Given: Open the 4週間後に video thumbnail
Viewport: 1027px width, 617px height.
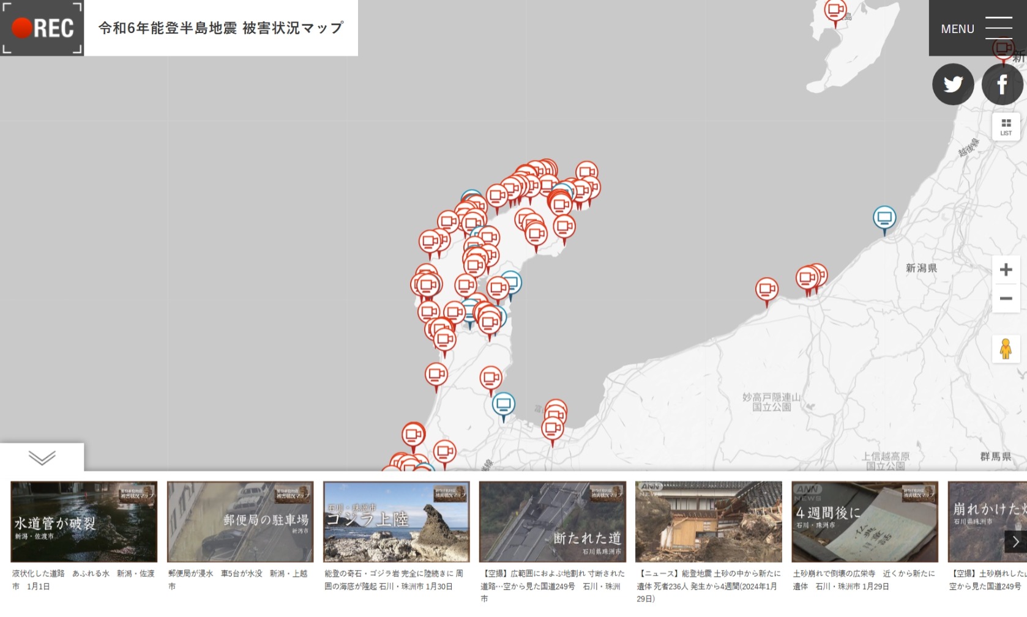Looking at the screenshot, I should tap(865, 522).
